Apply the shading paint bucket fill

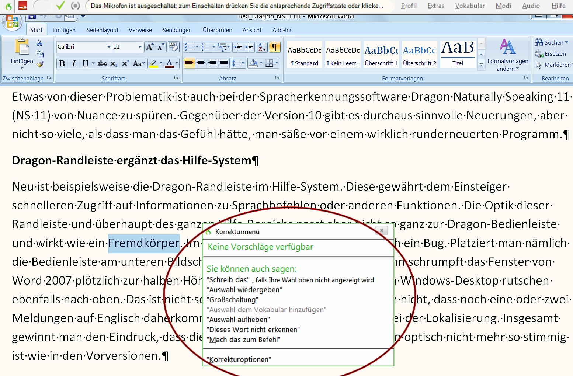[x=253, y=63]
